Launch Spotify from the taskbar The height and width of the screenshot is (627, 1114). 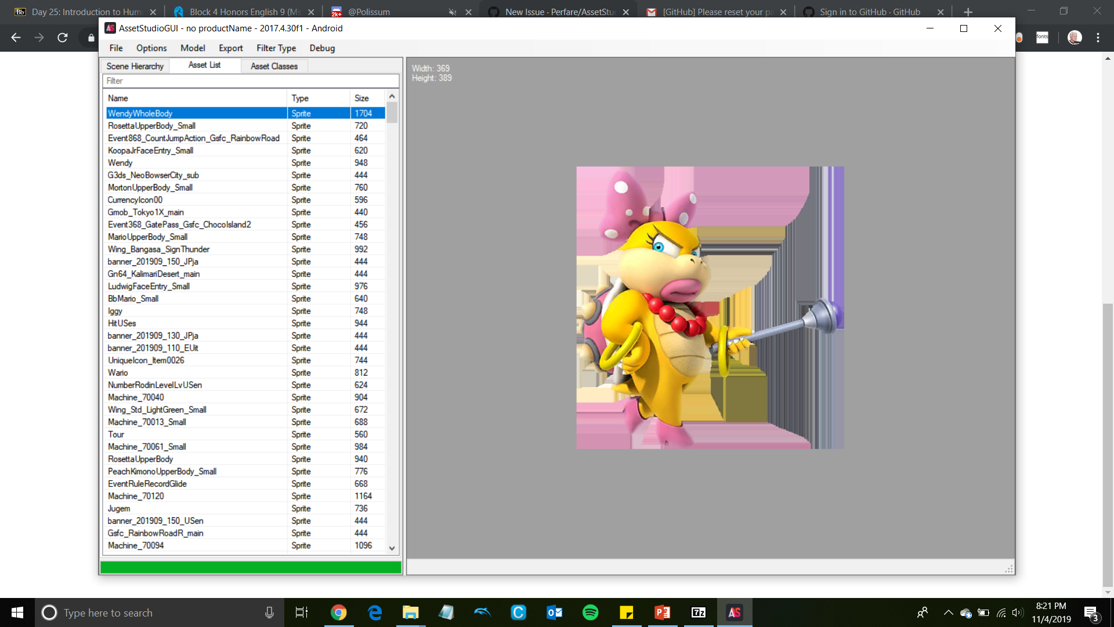click(x=590, y=612)
